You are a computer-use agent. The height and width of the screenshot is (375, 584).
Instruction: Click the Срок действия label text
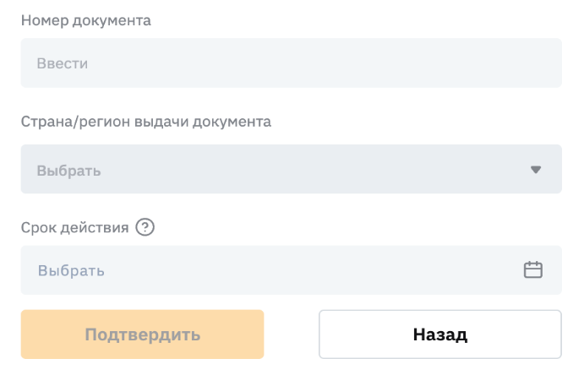click(x=74, y=227)
